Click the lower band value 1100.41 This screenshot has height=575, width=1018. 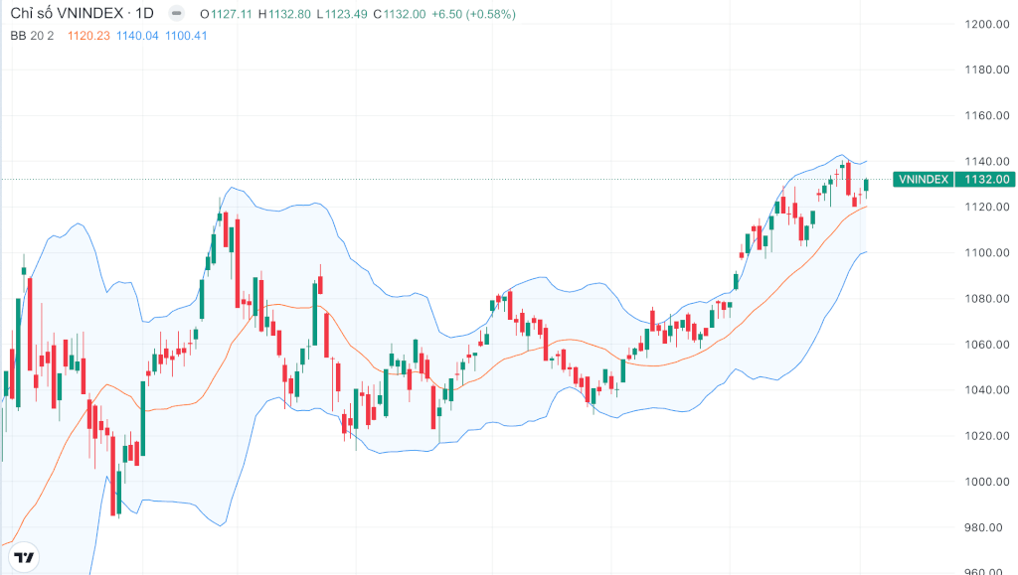click(186, 36)
